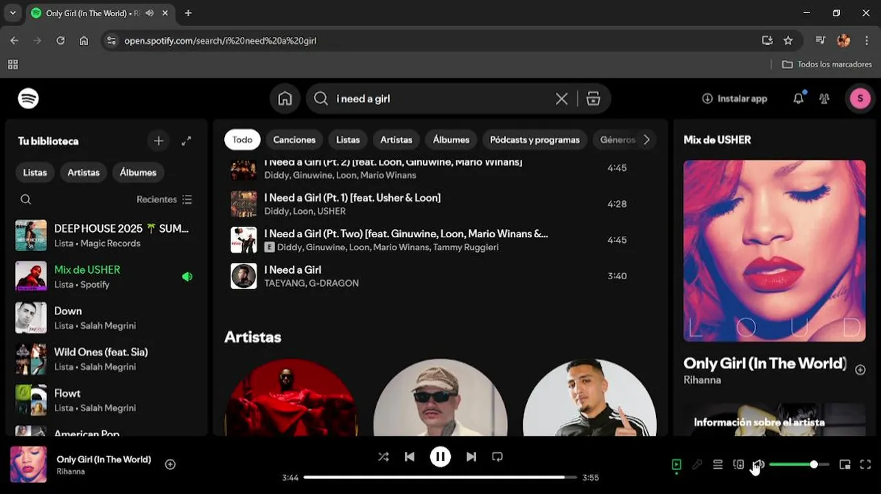Connect to a device
The image size is (881, 494).
(x=738, y=464)
